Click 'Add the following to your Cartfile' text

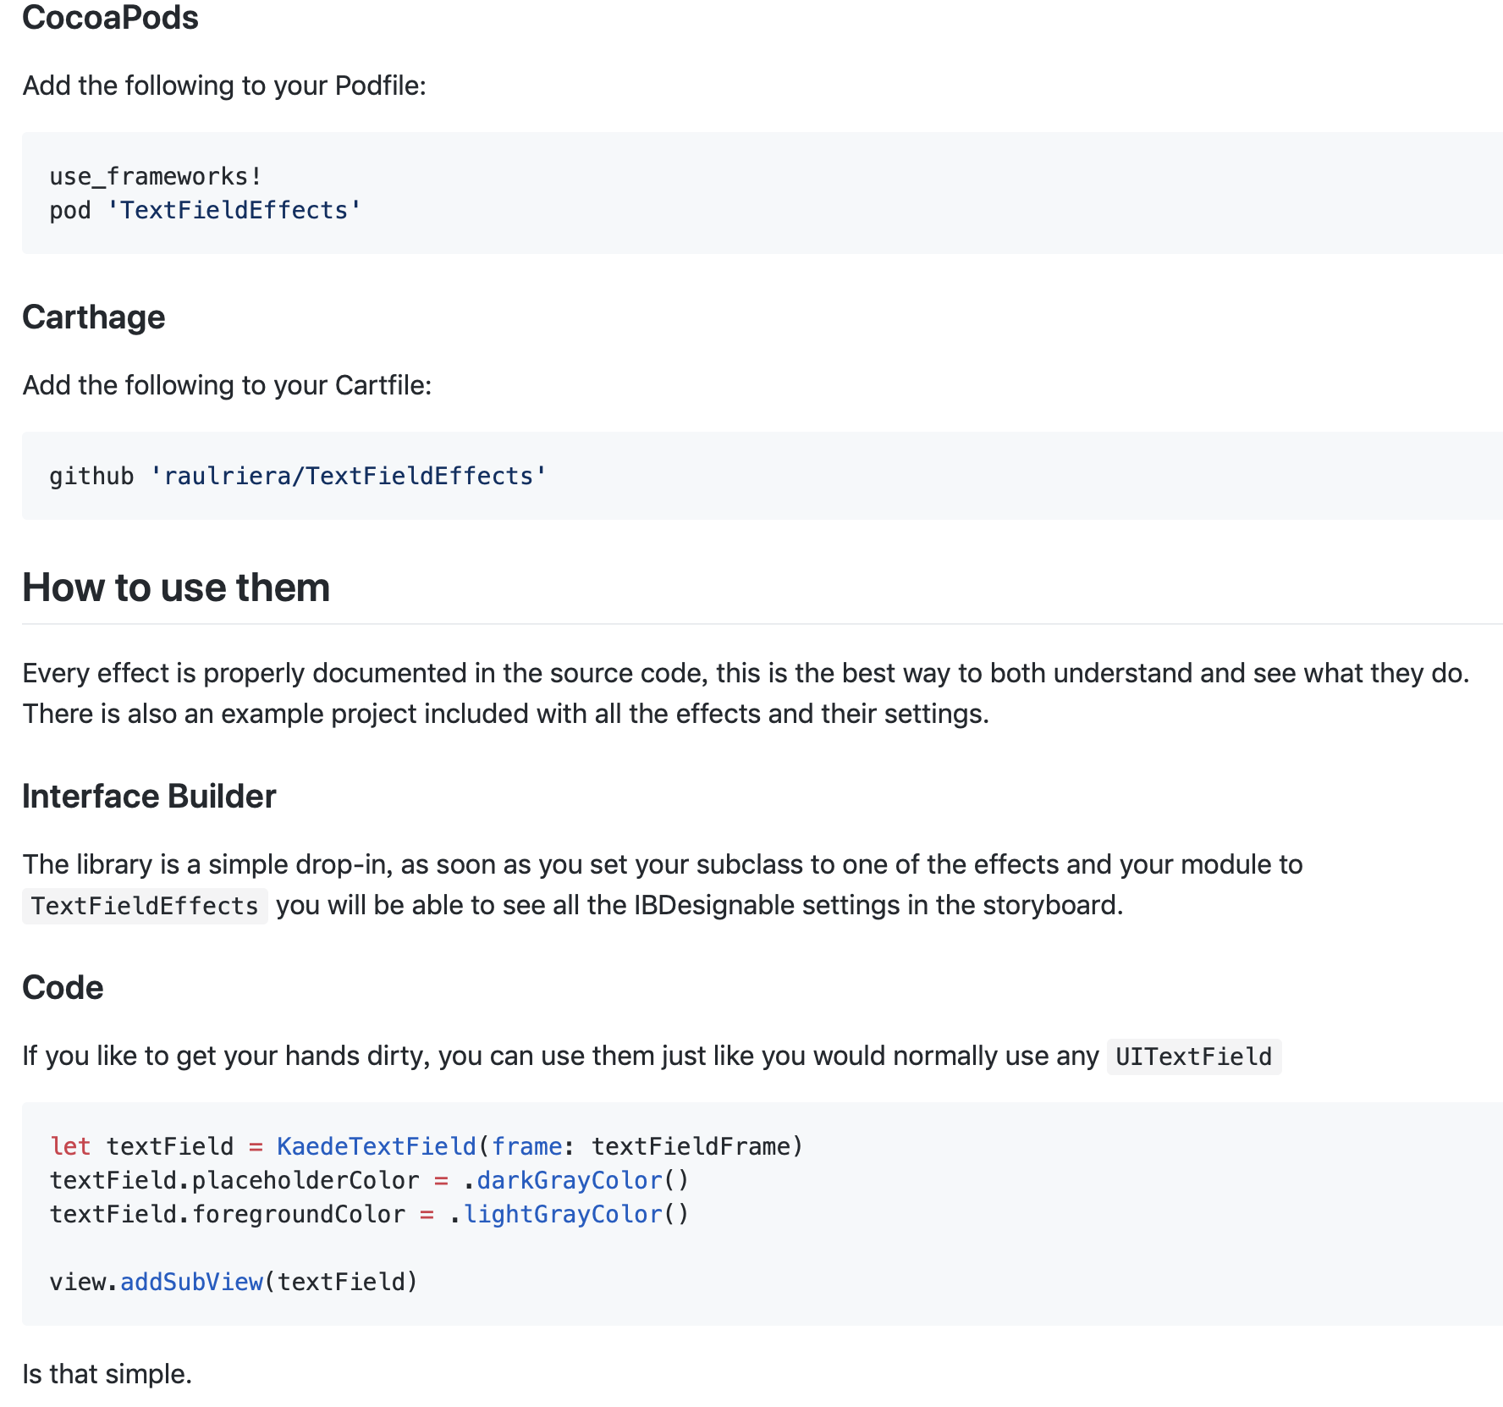coord(227,385)
